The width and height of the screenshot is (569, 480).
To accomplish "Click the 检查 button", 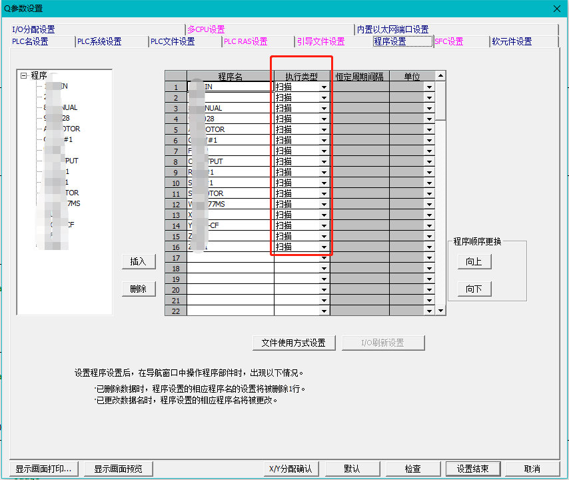I will pyautogui.click(x=412, y=469).
